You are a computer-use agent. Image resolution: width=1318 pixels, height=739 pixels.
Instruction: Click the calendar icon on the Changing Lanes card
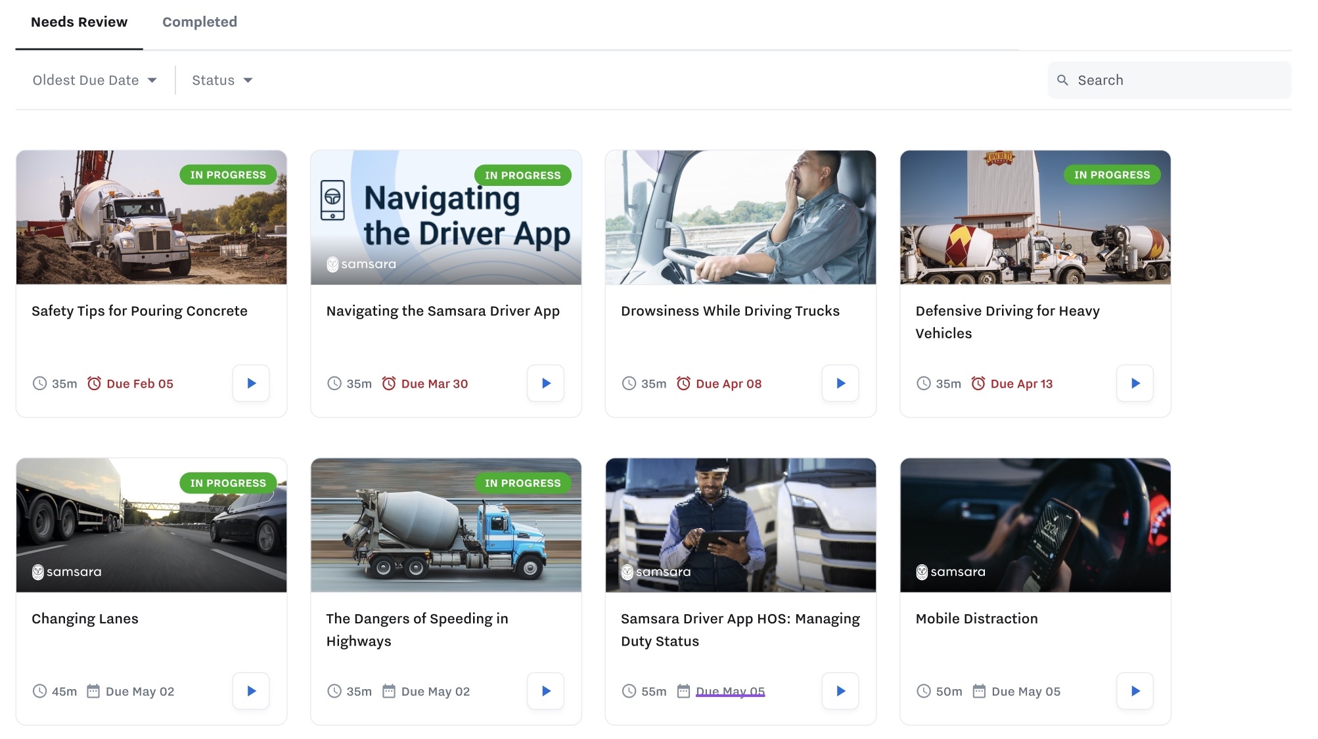click(95, 691)
